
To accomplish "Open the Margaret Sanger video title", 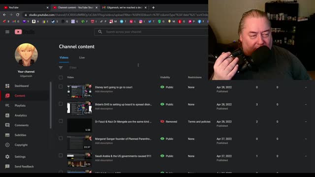I will coord(124,139).
